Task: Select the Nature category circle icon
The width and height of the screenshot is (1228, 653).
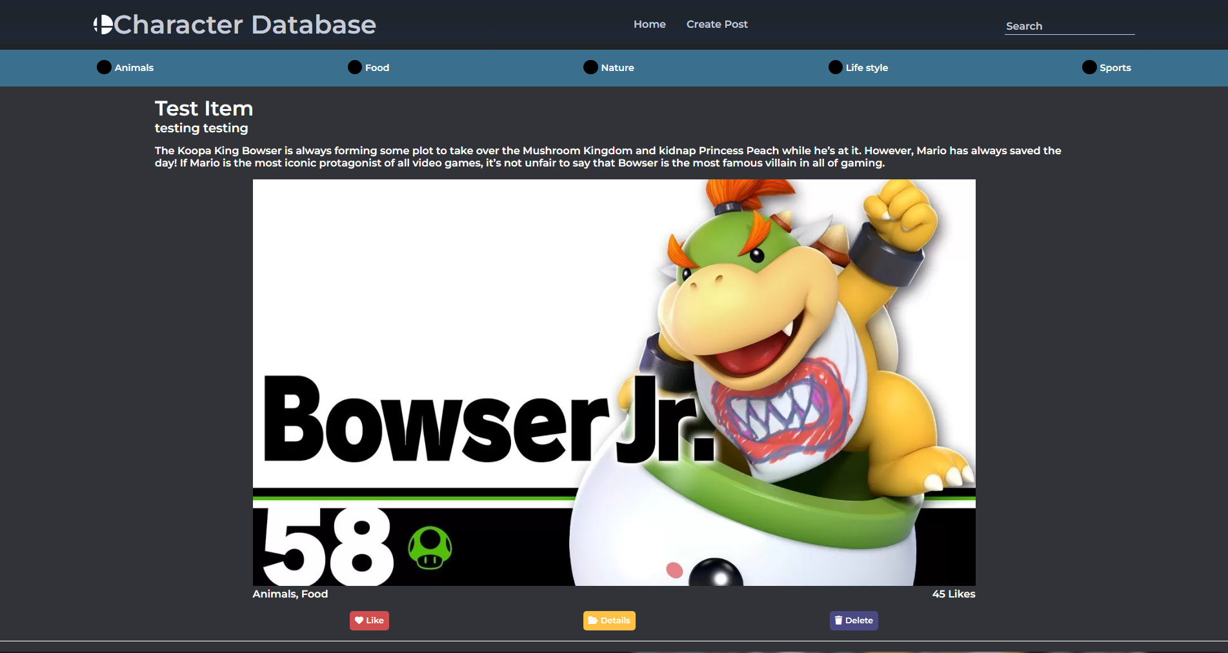Action: [x=590, y=67]
